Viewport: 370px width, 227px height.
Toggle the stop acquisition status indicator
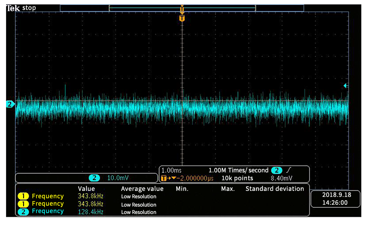point(29,8)
